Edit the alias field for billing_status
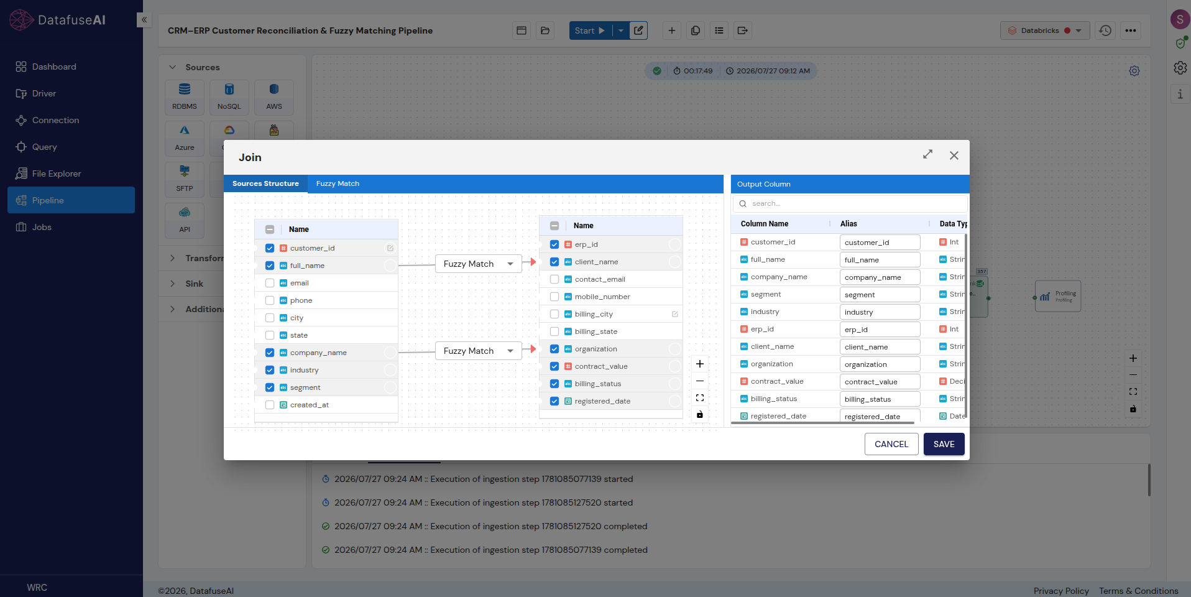The image size is (1191, 597). 880,399
